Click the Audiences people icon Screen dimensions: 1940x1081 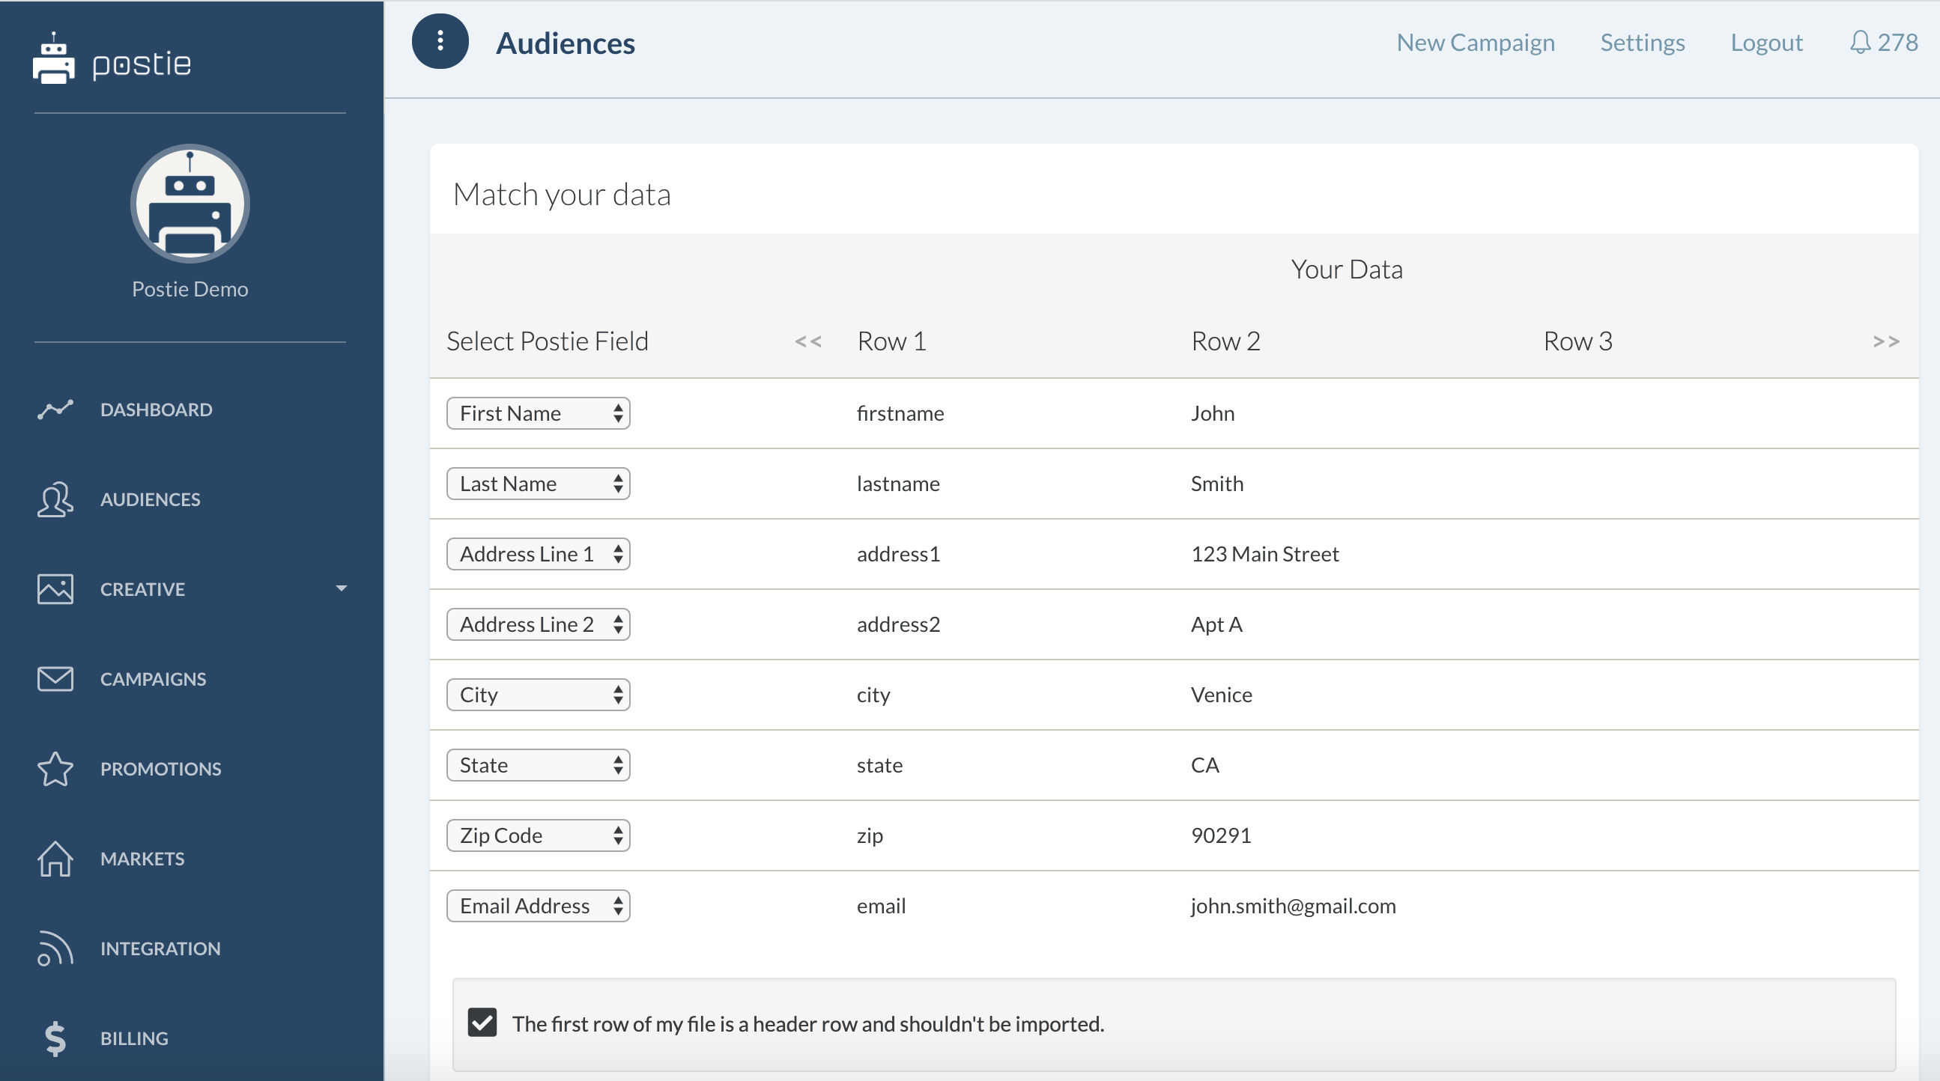55,499
